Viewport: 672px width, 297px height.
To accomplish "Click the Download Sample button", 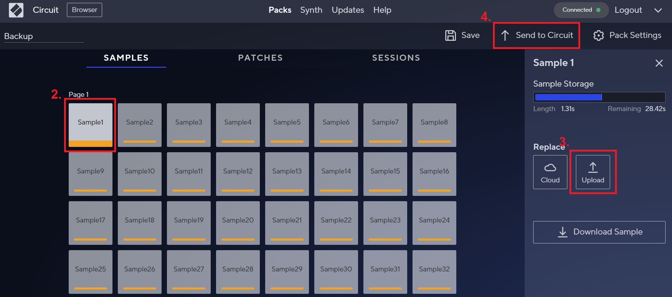I will (x=599, y=232).
